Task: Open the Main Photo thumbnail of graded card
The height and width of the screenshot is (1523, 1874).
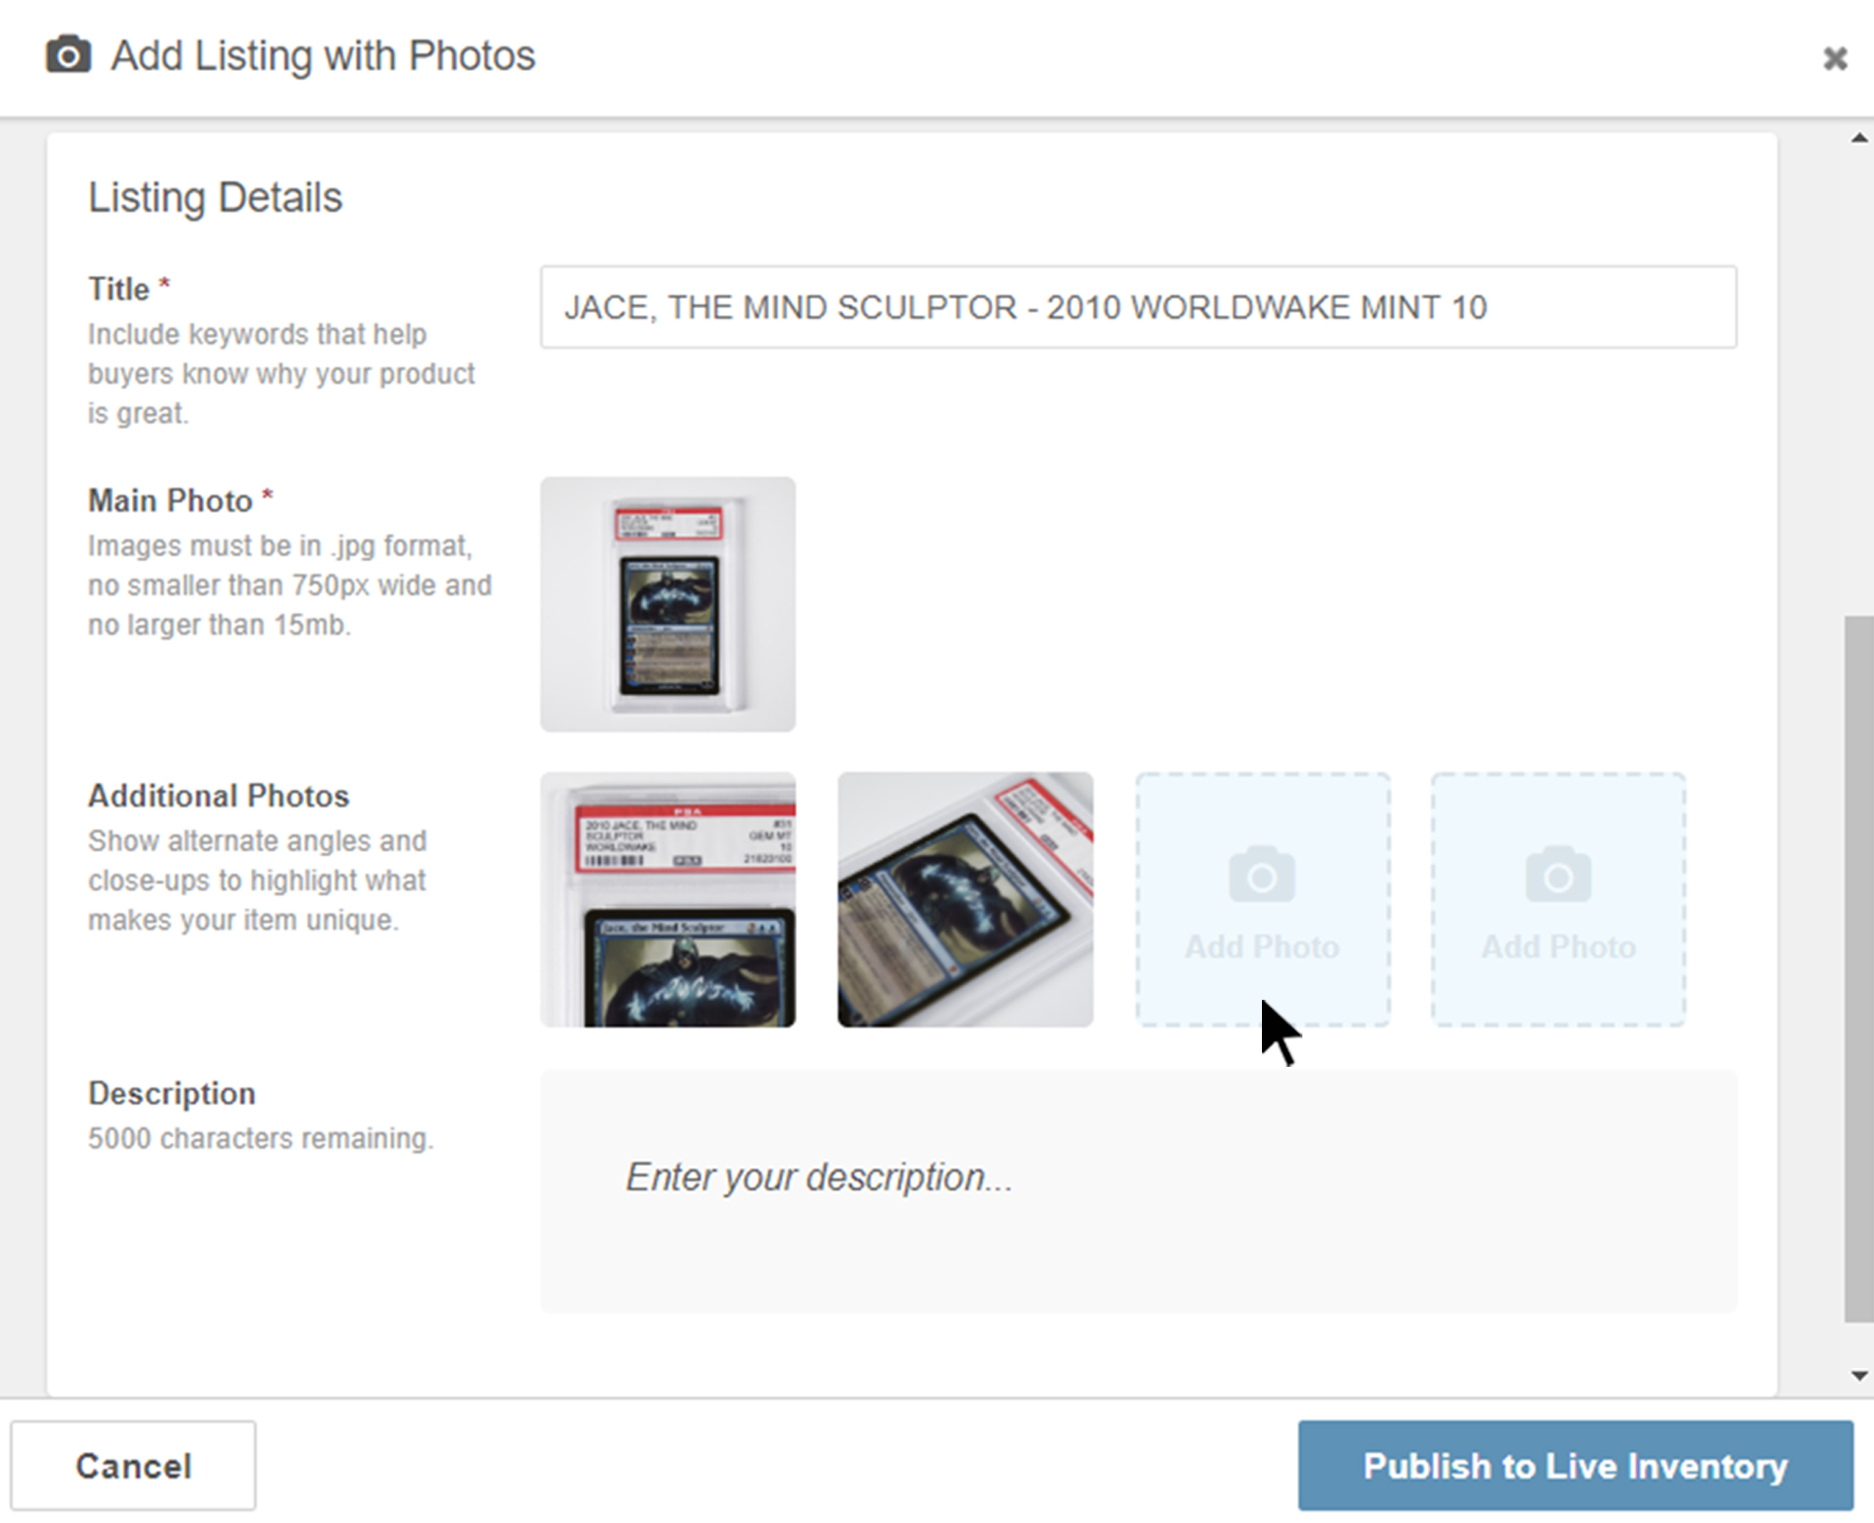Action: click(668, 605)
